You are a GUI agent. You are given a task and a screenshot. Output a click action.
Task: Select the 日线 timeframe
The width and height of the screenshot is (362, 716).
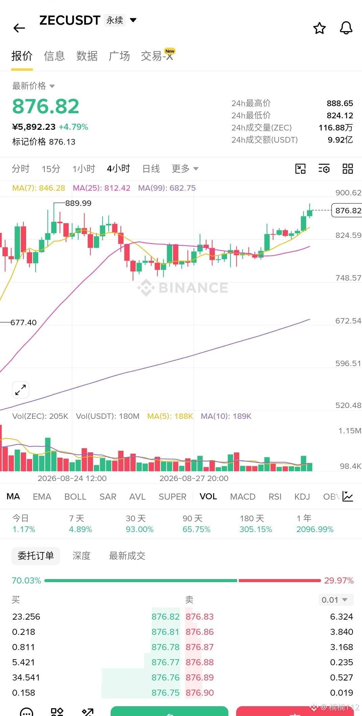click(151, 168)
